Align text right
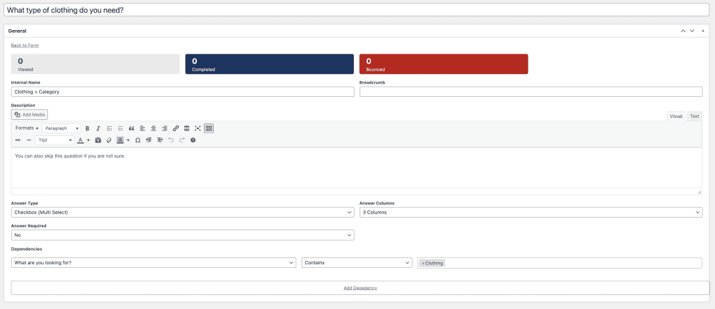The width and height of the screenshot is (715, 309). tap(165, 128)
